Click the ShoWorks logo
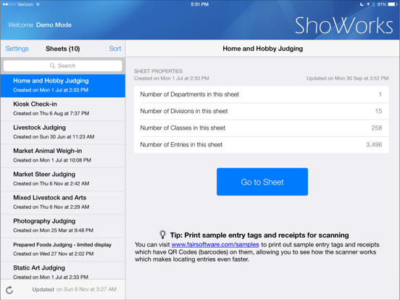 [344, 25]
